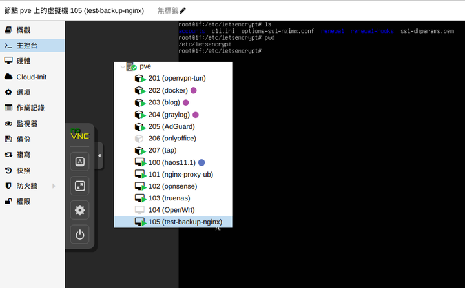
Task: Click the unlock icon beside 權限
Action: [x=8, y=201]
